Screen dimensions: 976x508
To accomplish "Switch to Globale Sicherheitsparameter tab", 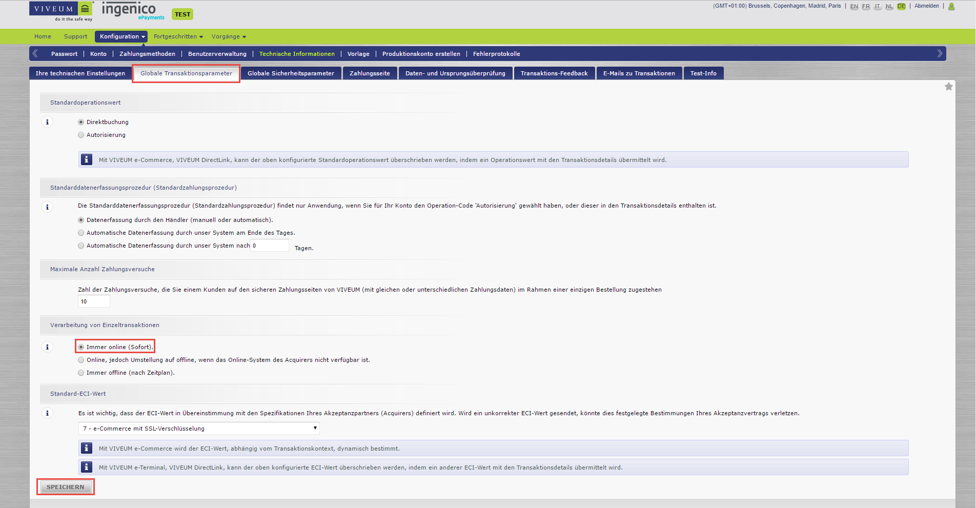I will 291,73.
